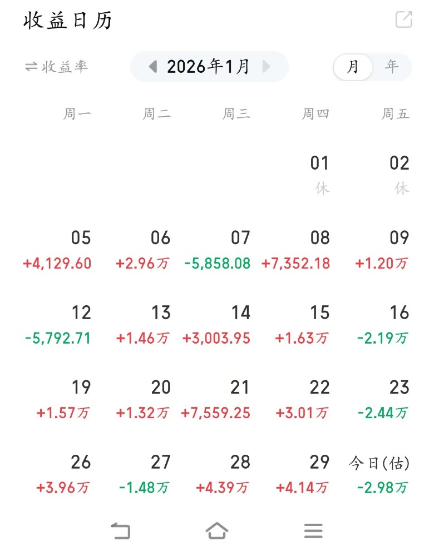This screenshot has width=434, height=556.
Task: Tap day 16 showing -2.19万
Action: (x=383, y=325)
